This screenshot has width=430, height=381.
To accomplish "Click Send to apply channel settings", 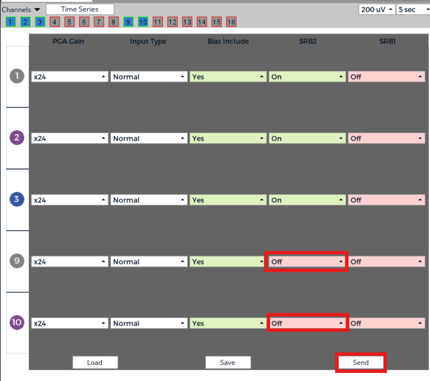I will pyautogui.click(x=361, y=362).
